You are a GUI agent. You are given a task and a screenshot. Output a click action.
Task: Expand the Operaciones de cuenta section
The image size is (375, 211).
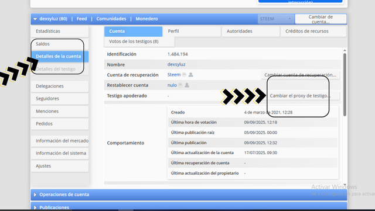click(x=189, y=195)
